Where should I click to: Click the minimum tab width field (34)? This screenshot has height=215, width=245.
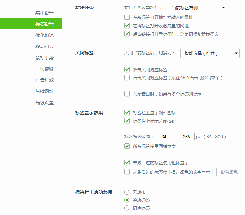[164, 137]
